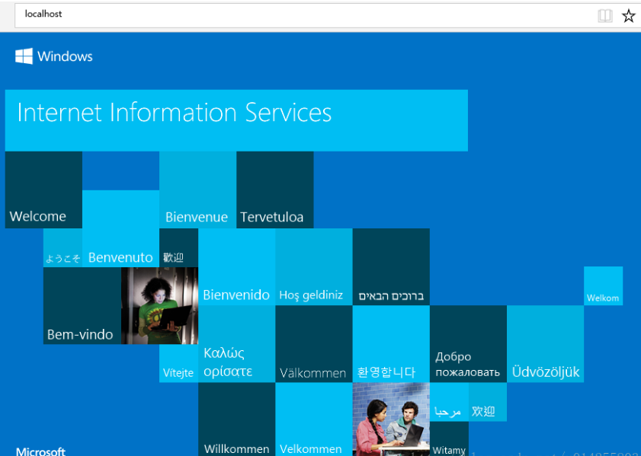Screen dimensions: 641x456
Task: Click the Windows wordmark text
Action: pos(65,56)
